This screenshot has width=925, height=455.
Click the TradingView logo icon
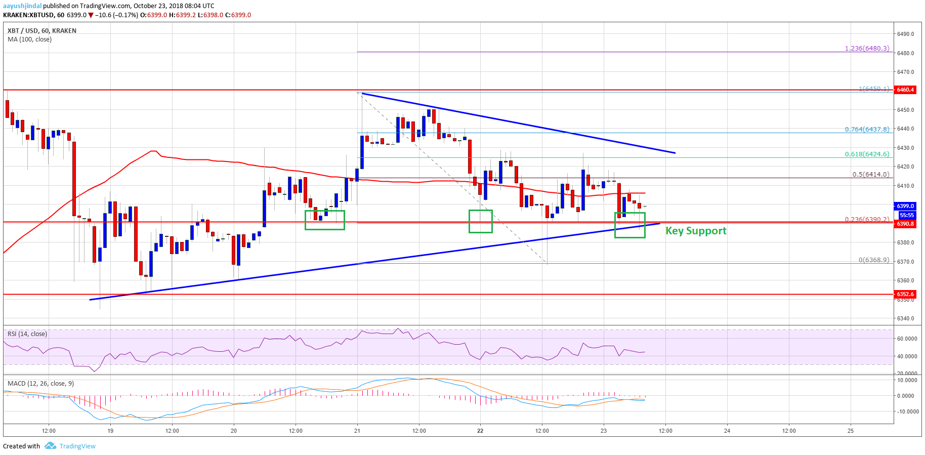(x=50, y=446)
